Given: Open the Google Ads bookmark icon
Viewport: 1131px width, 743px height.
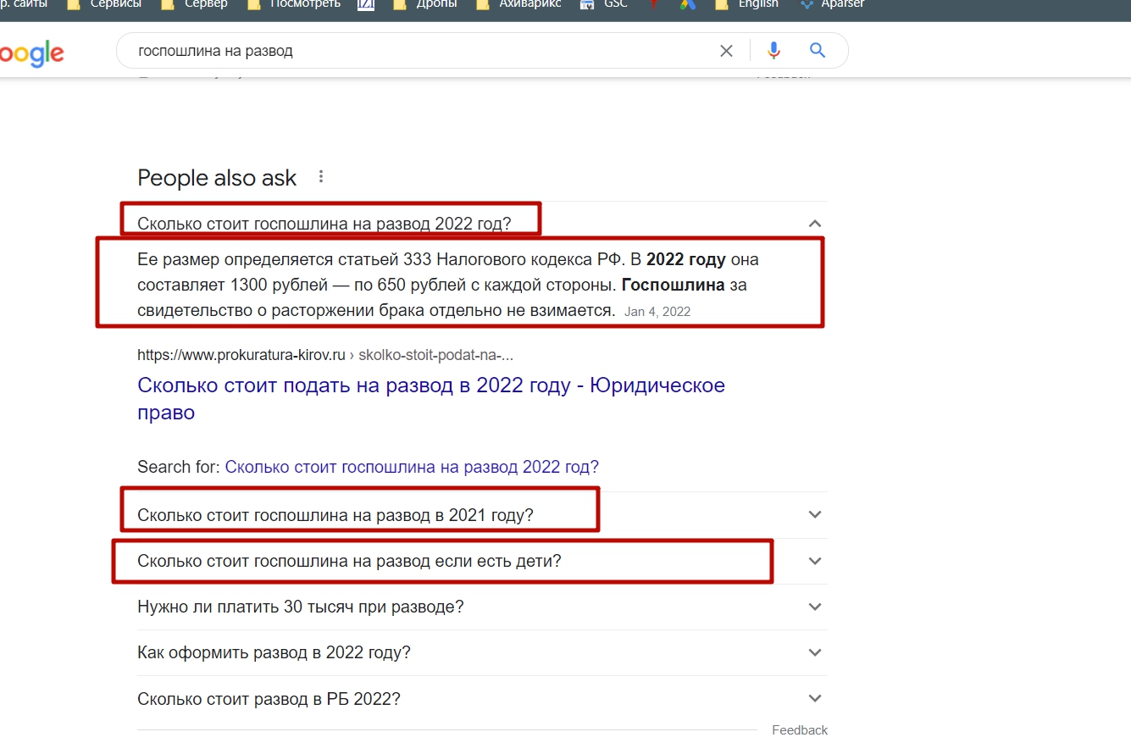Looking at the screenshot, I should [x=687, y=4].
